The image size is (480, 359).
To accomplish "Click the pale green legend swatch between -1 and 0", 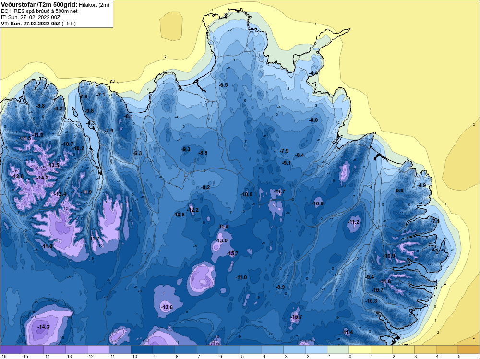I will tap(338, 349).
